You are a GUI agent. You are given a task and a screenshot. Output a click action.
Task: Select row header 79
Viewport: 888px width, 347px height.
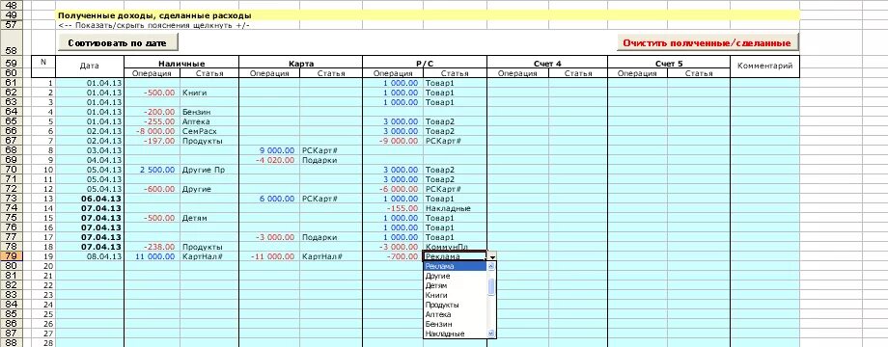point(12,256)
